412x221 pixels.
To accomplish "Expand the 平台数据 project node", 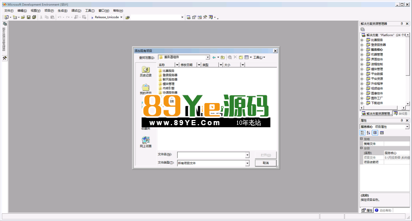I will [x=362, y=74].
